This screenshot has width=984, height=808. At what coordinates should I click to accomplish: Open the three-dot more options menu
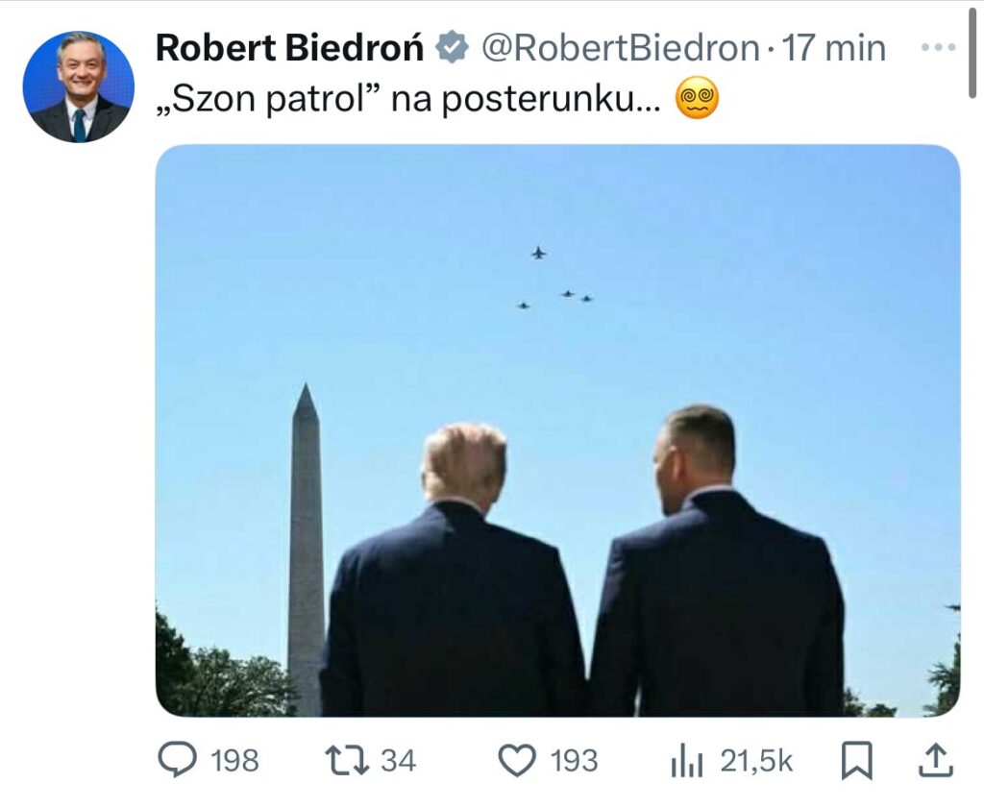(x=939, y=47)
